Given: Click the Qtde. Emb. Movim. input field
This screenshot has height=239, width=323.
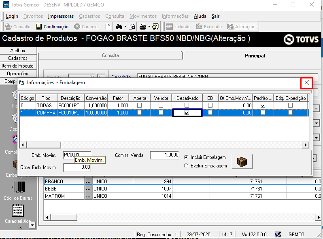Looking at the screenshot, I should 77,167.
